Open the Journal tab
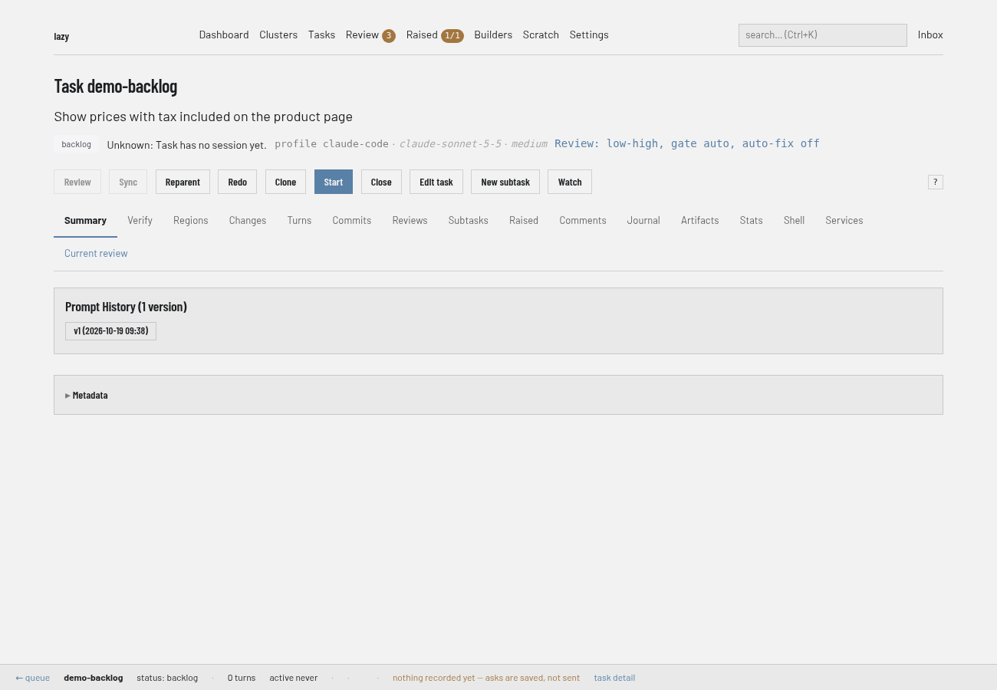This screenshot has height=690, width=997. [x=643, y=221]
